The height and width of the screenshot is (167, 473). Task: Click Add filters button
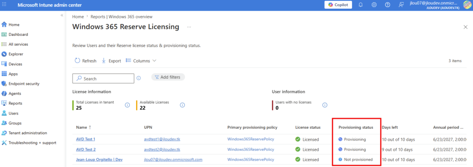coord(168,77)
